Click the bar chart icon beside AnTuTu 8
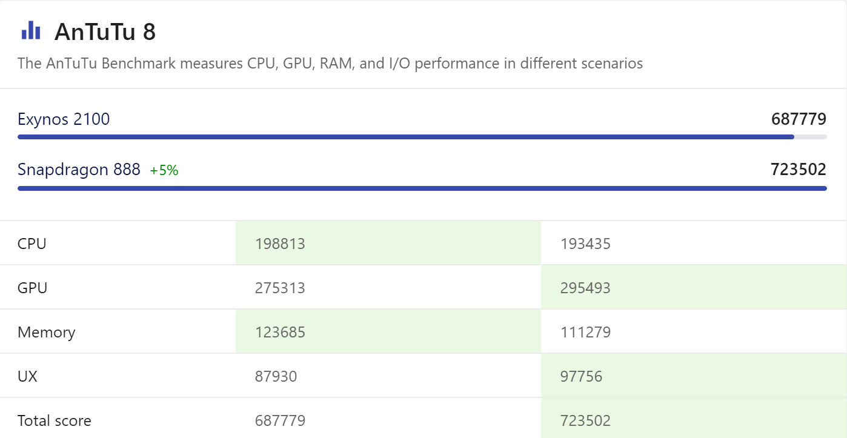 click(x=30, y=30)
